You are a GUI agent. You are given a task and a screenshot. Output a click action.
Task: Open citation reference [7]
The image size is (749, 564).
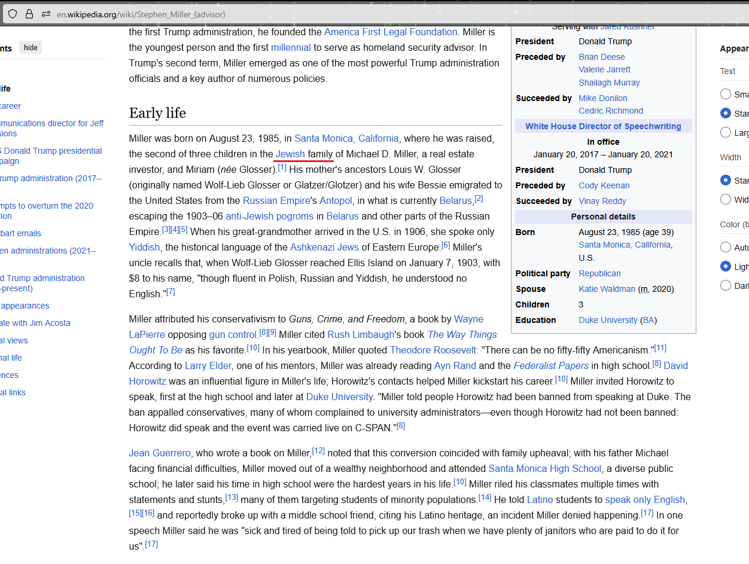tap(170, 292)
